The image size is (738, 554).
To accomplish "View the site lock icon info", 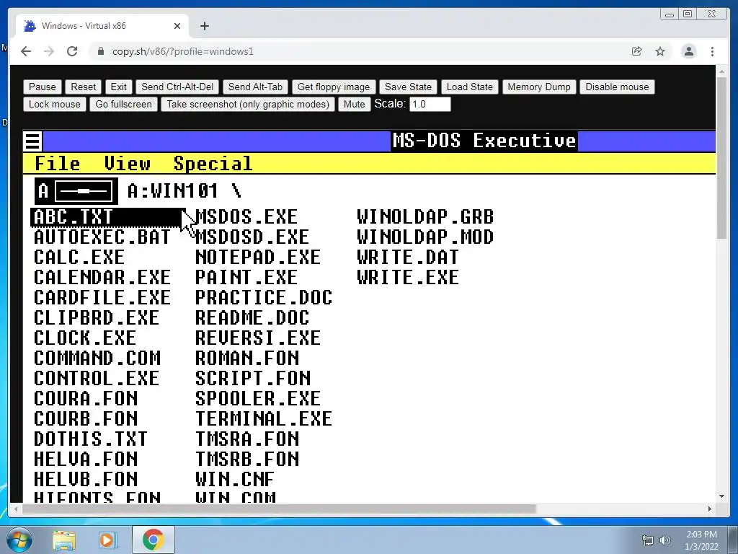I will click(100, 51).
